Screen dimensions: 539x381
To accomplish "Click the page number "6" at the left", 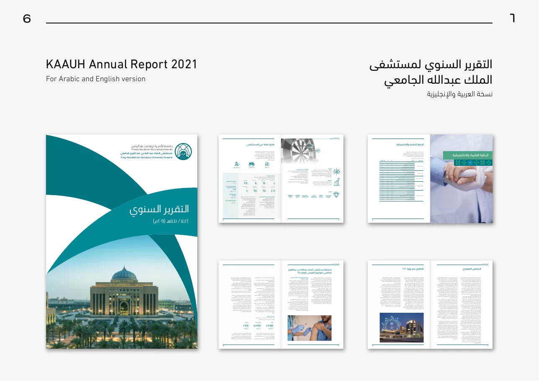I will click(x=27, y=18).
